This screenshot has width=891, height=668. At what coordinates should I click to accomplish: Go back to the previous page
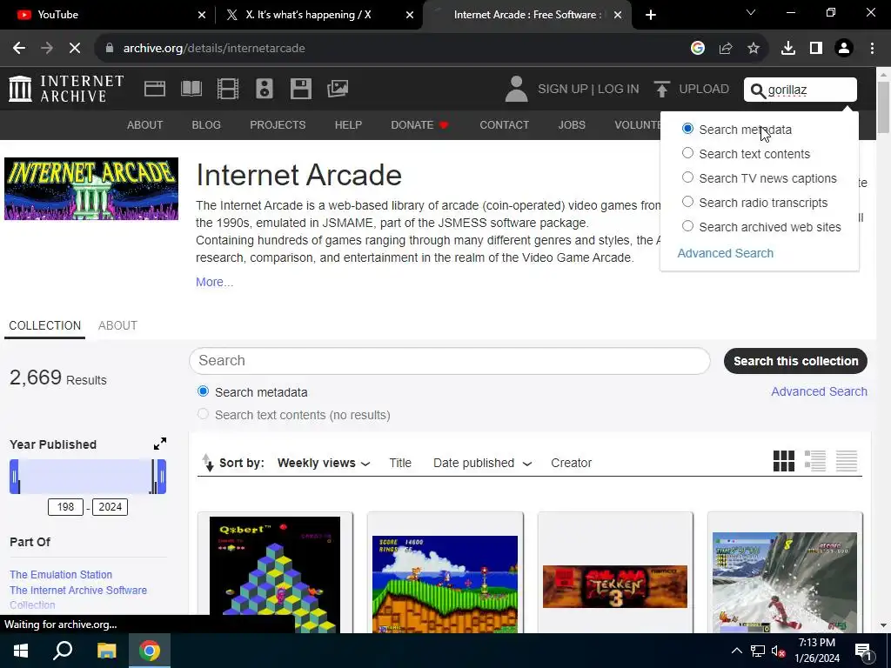tap(19, 49)
